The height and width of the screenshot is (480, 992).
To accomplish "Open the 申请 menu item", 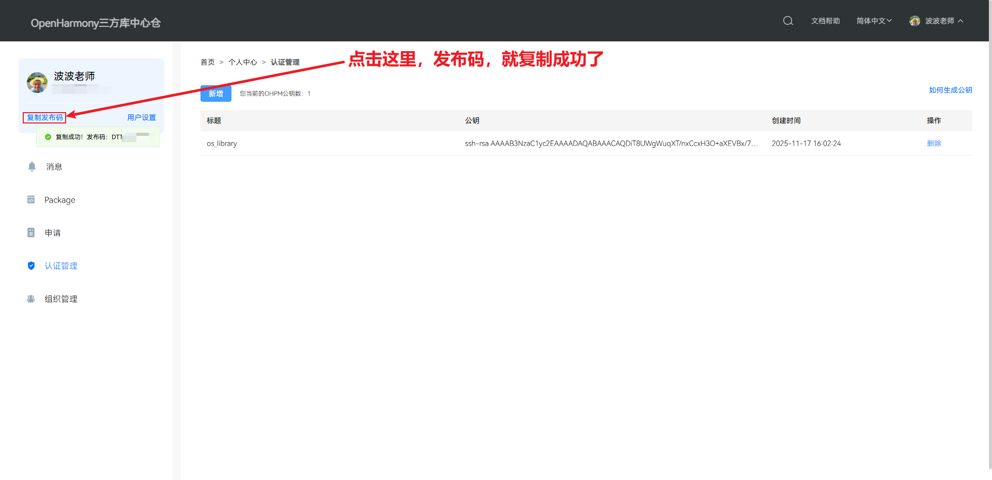I will point(53,233).
